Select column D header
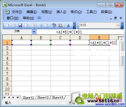The image size is (126, 107). pyautogui.click(x=80, y=38)
